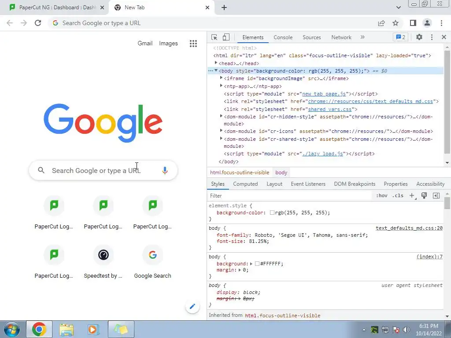Open Google Images link
The width and height of the screenshot is (451, 338).
(168, 44)
